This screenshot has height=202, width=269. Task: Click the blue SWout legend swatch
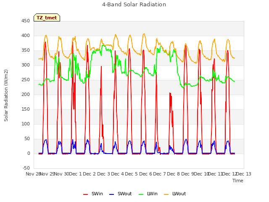click(111, 194)
